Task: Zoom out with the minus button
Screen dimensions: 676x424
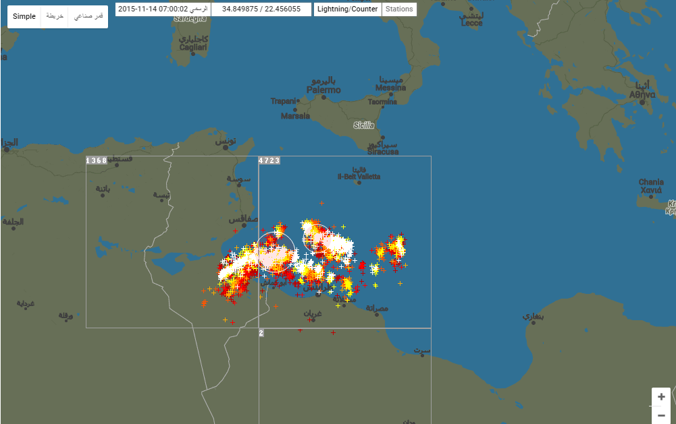Action: tap(661, 415)
